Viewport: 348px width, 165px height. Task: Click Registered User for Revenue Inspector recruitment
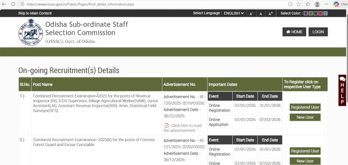(305, 107)
